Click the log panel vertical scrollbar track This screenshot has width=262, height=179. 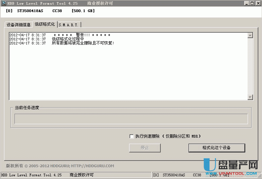pyautogui.click(x=250, y=66)
